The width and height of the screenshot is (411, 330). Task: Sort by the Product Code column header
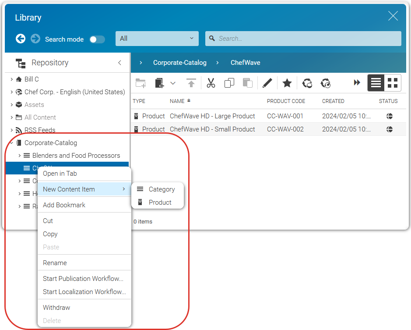pos(286,101)
